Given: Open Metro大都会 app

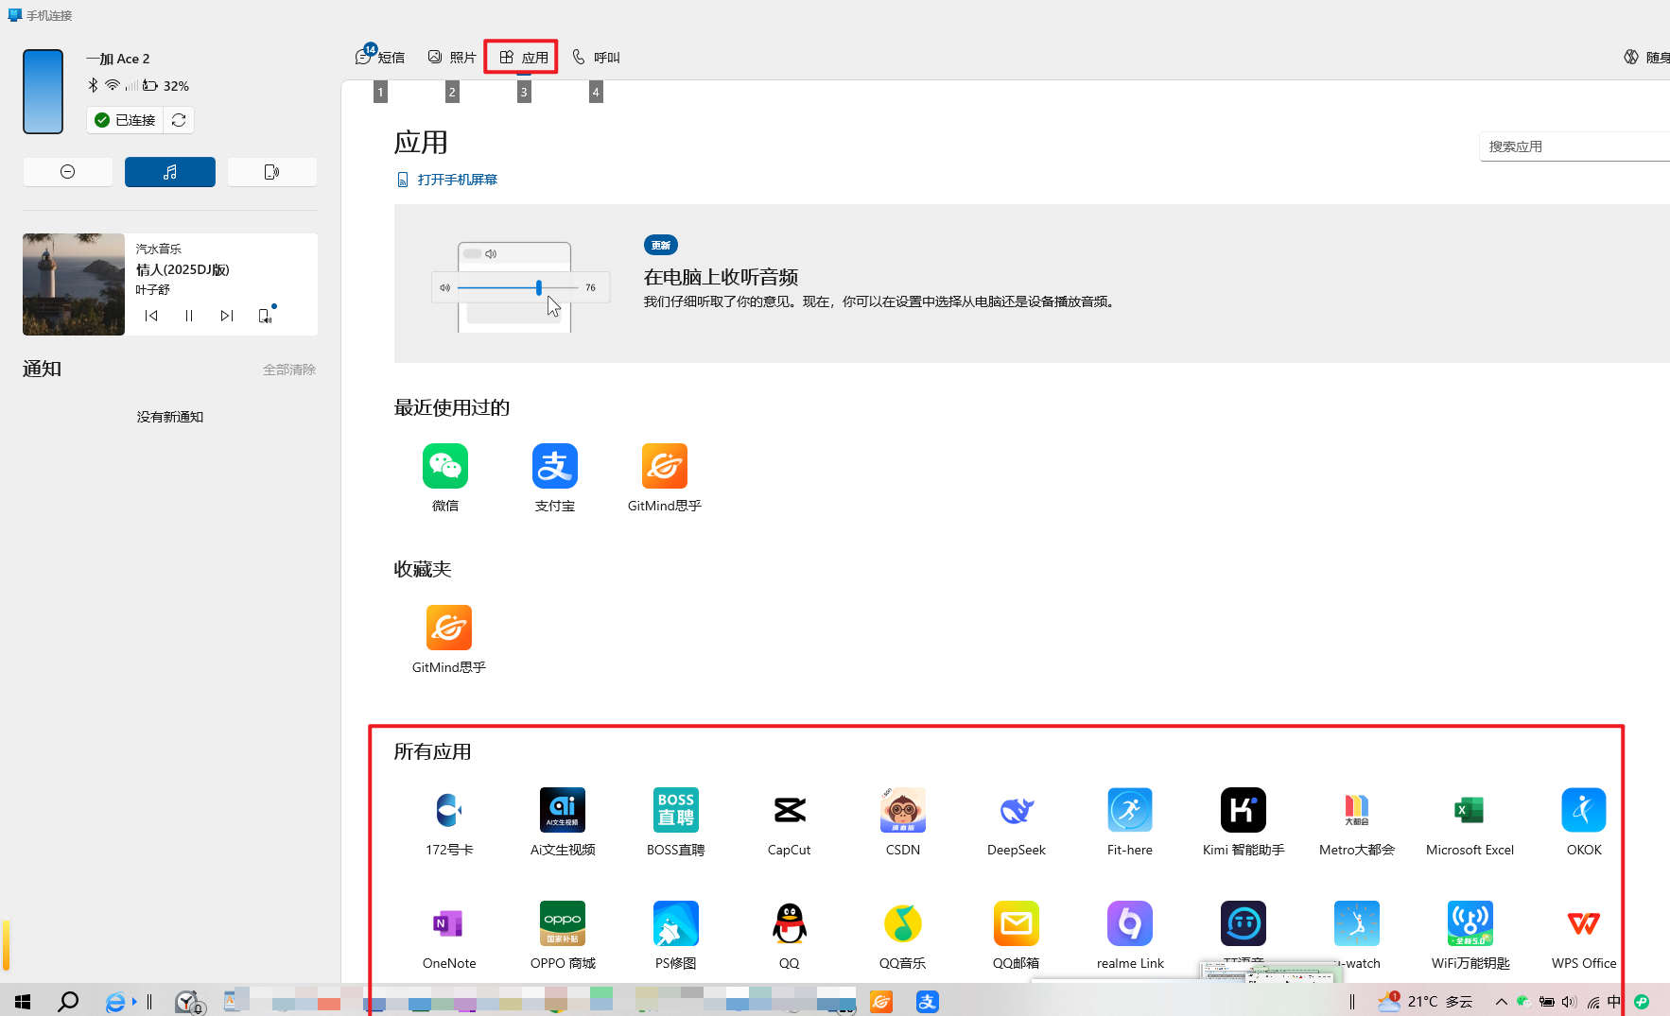Looking at the screenshot, I should (1357, 810).
